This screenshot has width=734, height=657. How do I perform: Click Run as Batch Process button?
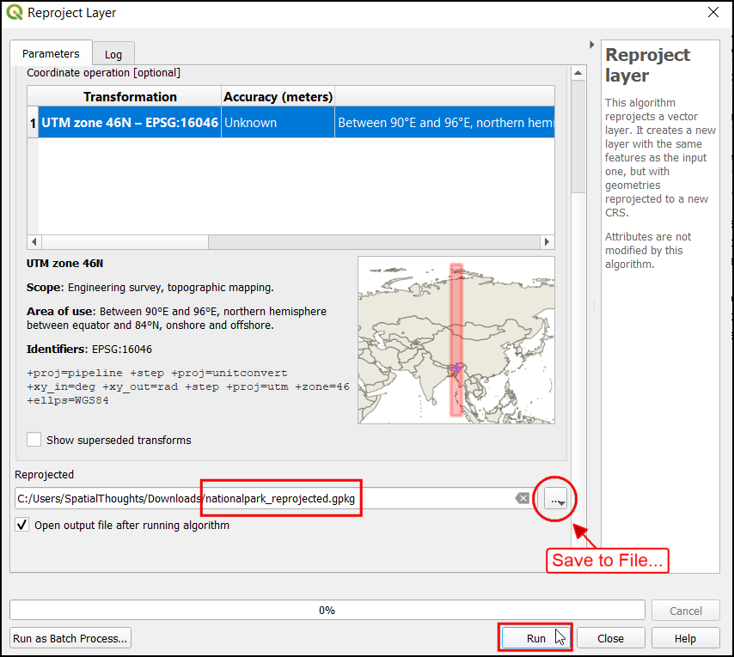click(x=70, y=638)
